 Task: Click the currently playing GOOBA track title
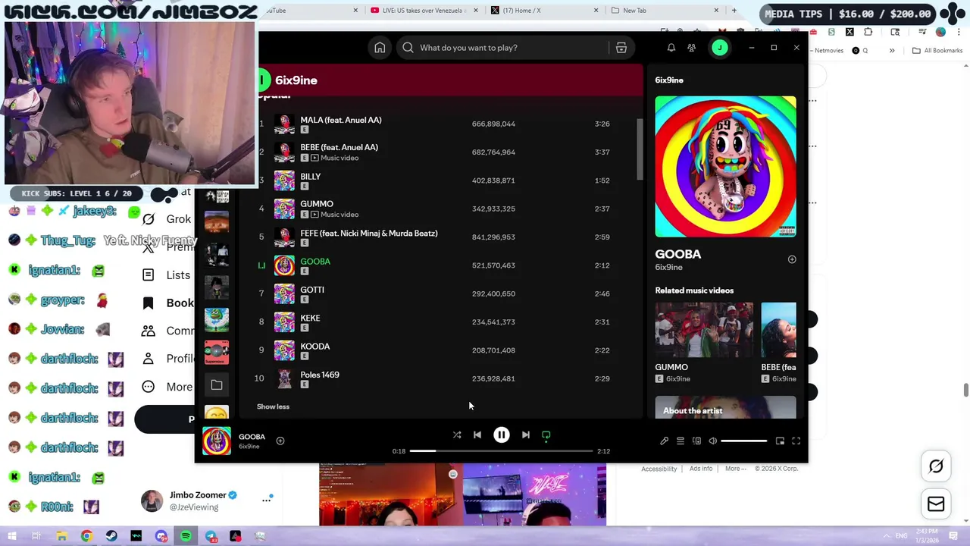tap(315, 261)
